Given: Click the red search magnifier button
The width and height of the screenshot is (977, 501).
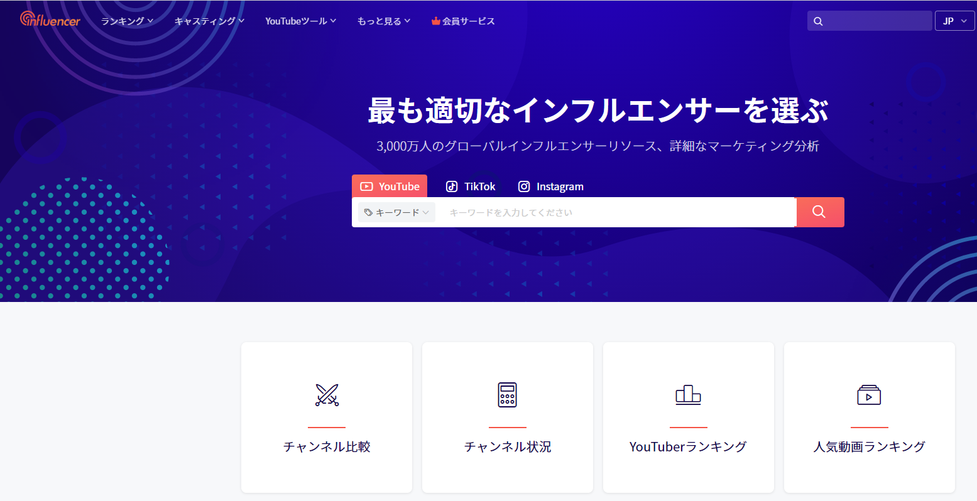Looking at the screenshot, I should (820, 212).
